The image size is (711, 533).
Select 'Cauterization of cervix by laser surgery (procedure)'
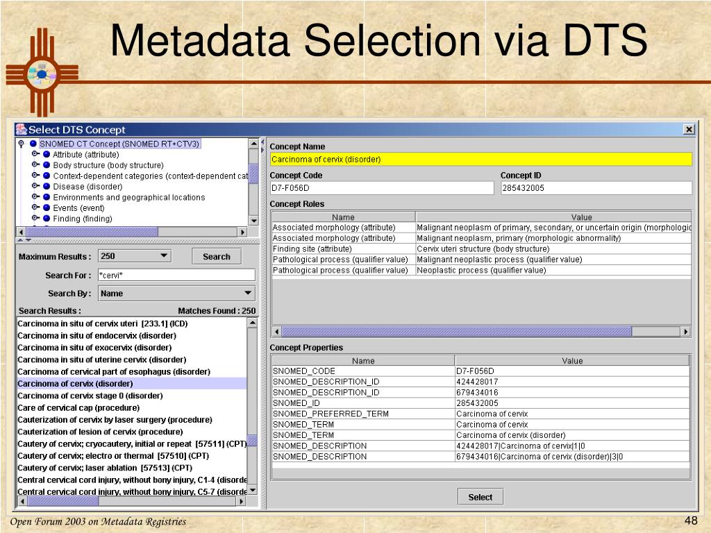(x=115, y=420)
